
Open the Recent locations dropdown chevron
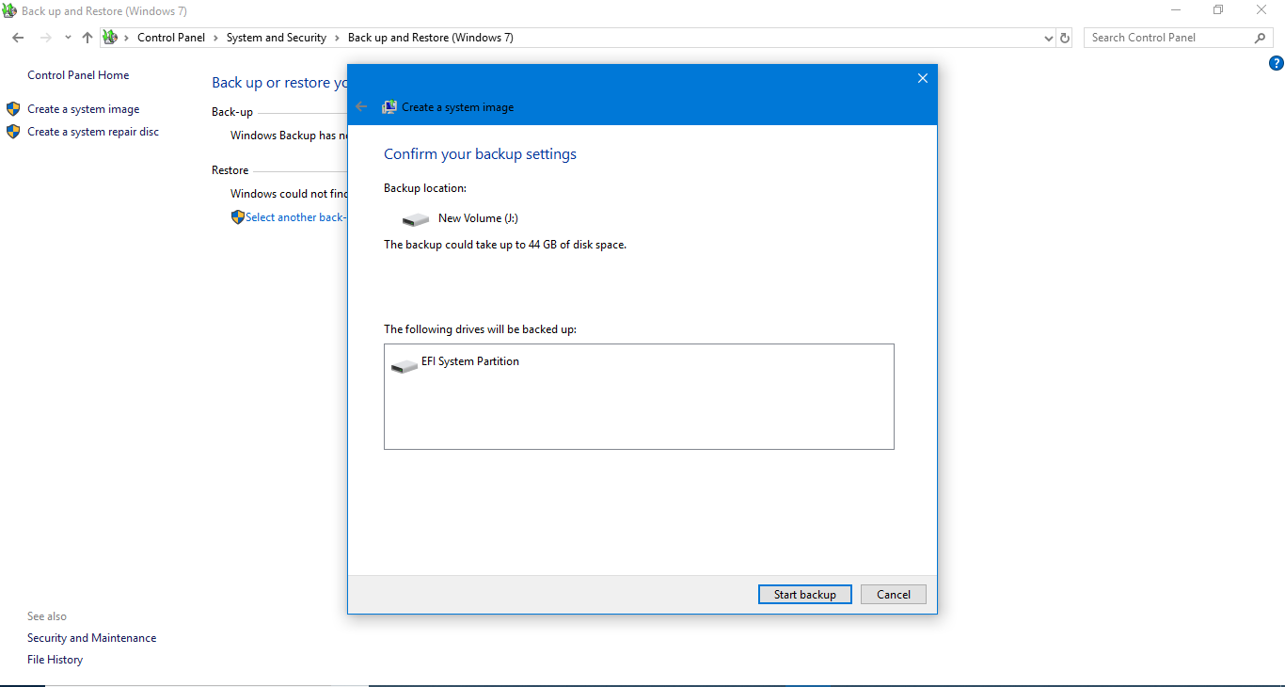tap(68, 38)
